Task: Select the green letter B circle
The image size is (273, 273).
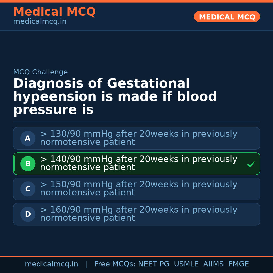Action: coord(28,164)
